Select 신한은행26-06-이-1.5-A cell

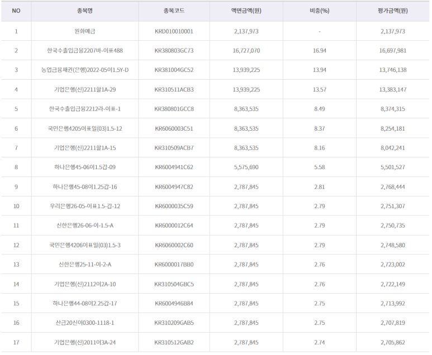click(85, 226)
